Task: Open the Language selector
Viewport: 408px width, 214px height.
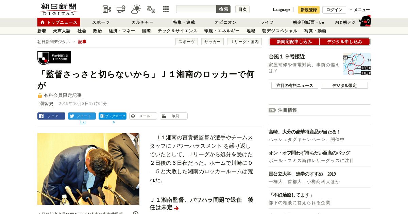Action: [x=281, y=10]
